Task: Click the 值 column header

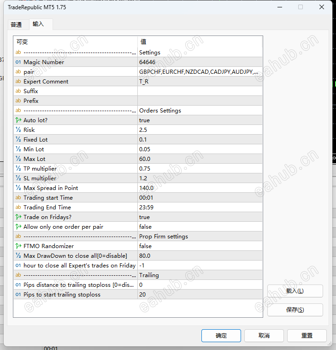Action: (200, 42)
